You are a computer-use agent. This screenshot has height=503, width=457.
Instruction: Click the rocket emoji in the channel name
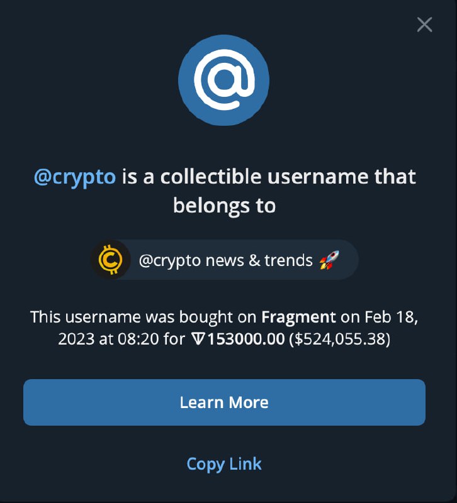tap(330, 259)
